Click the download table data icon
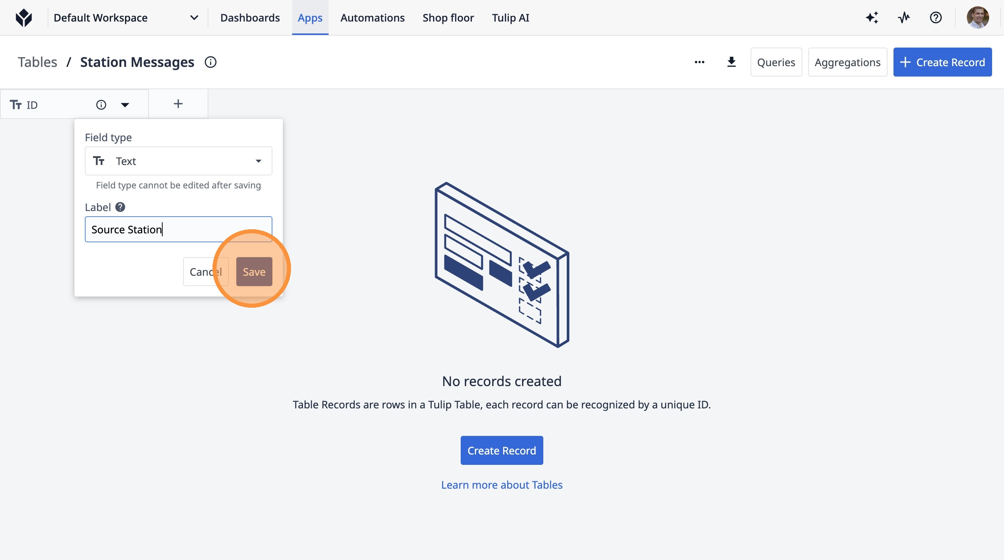1004x560 pixels. point(731,62)
